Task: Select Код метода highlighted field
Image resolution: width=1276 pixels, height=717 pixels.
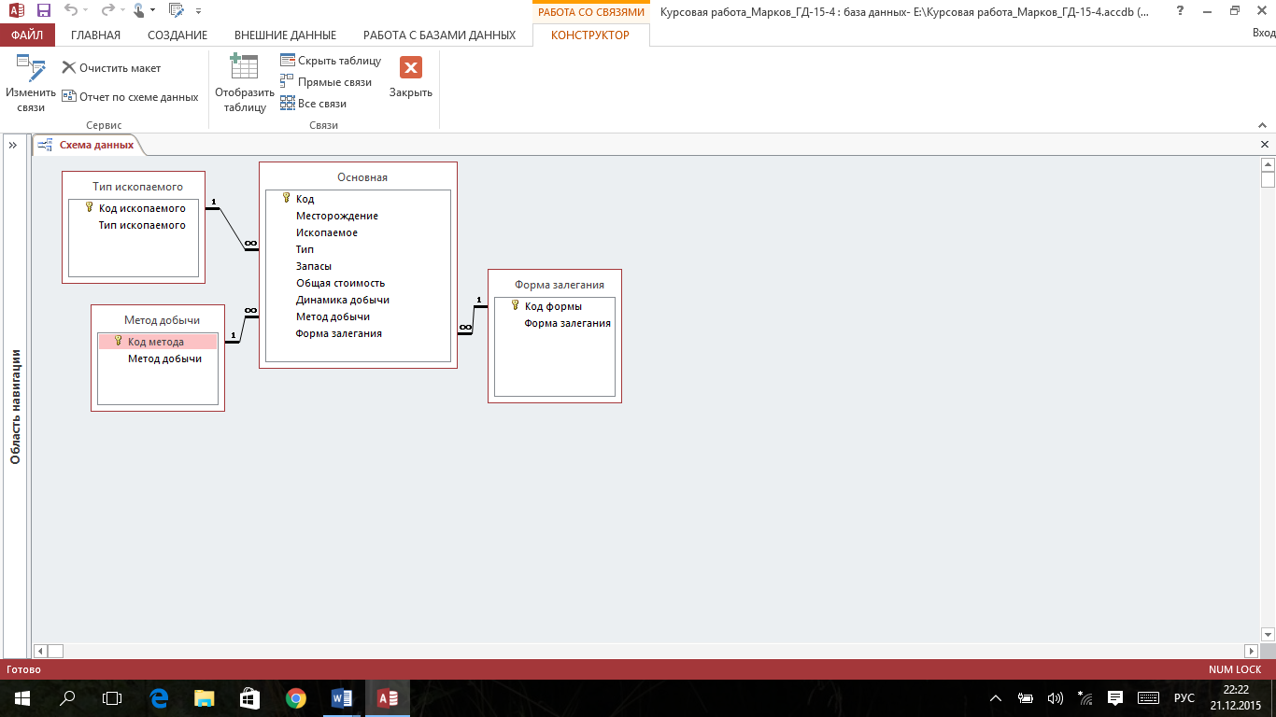Action: pos(158,342)
